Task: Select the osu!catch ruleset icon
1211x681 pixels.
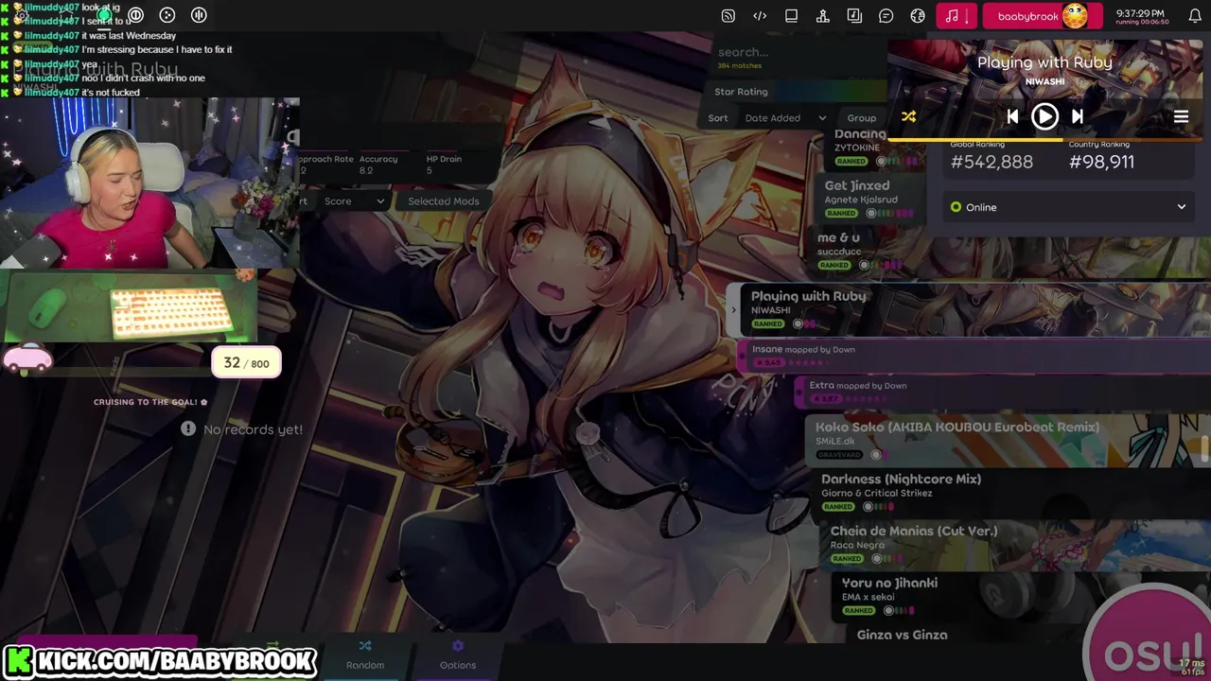Action: click(167, 15)
